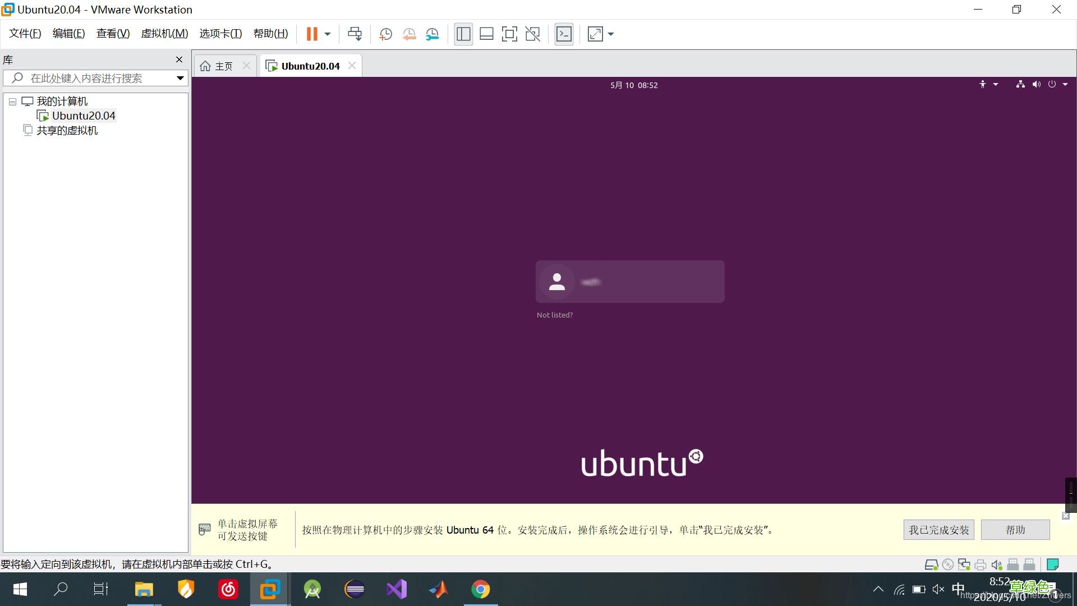Click the second USB device status icon

[1029, 564]
